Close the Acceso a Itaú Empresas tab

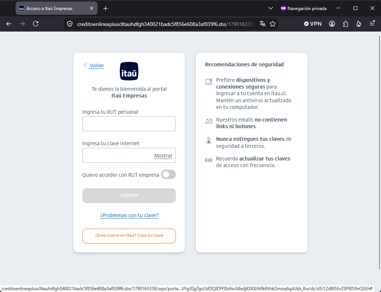pyautogui.click(x=92, y=8)
